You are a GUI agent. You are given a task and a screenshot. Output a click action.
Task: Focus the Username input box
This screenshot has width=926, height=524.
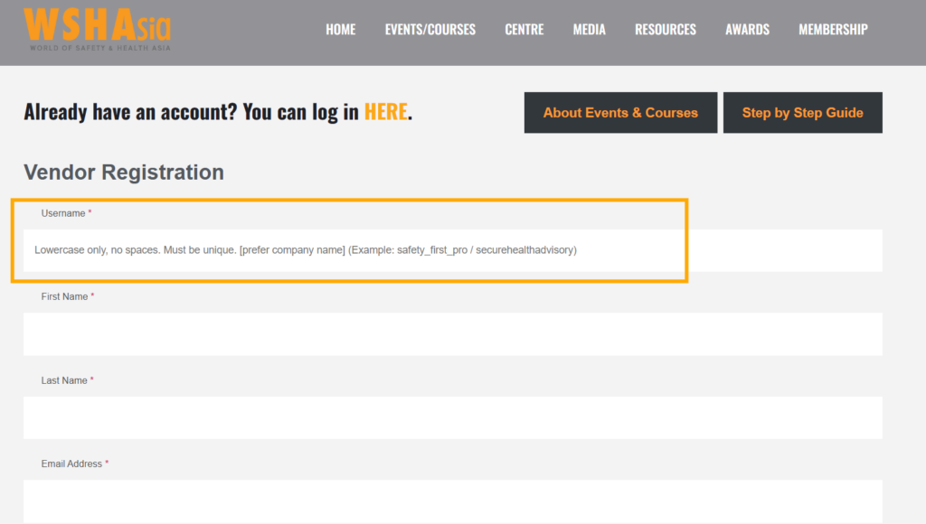452,250
